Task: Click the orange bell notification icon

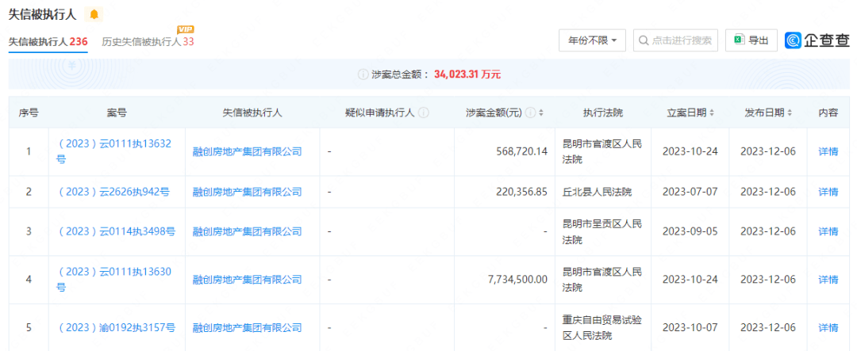Action: (x=94, y=15)
